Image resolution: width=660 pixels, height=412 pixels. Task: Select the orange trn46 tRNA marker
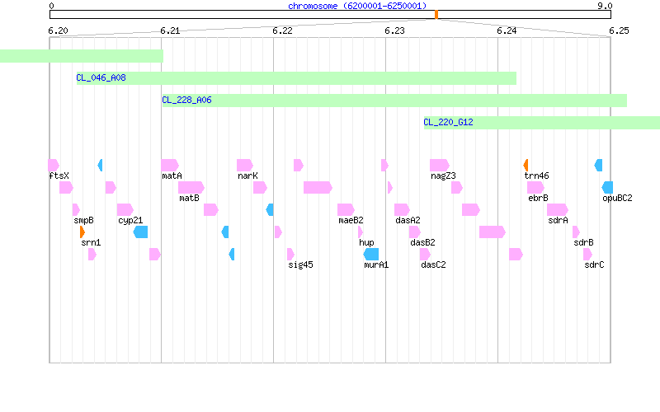pos(526,166)
